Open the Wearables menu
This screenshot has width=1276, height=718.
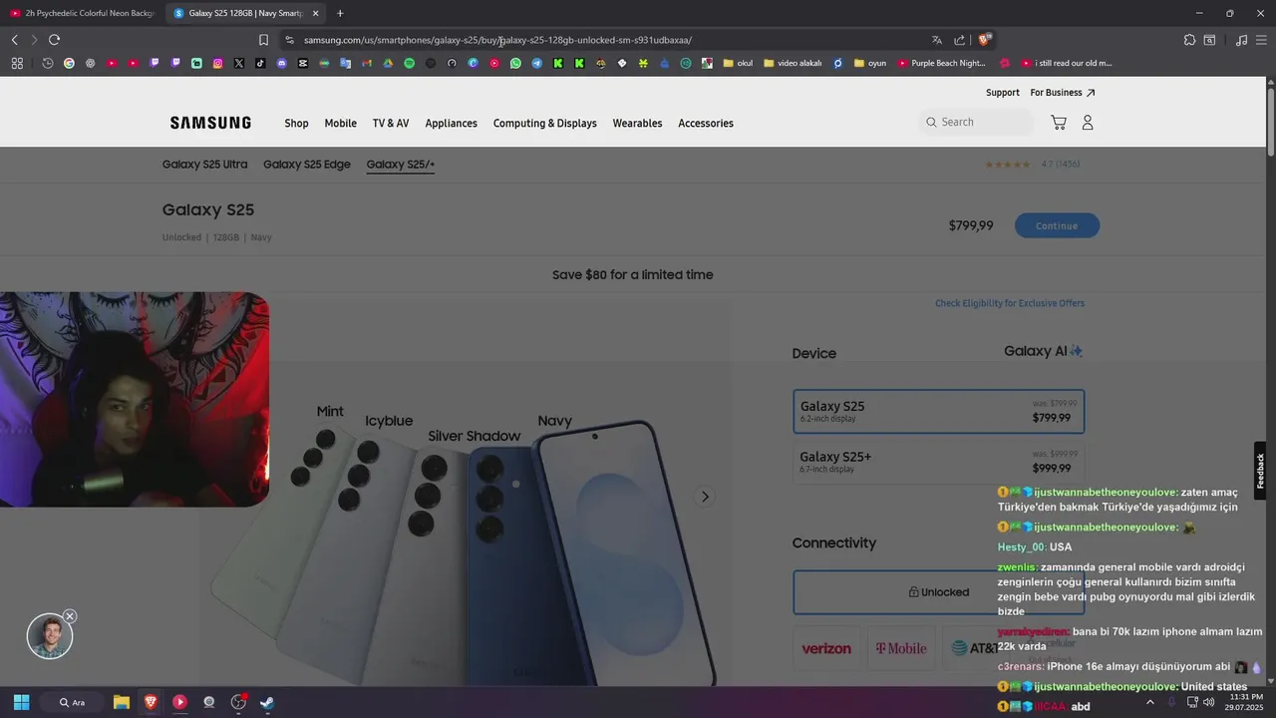click(x=637, y=124)
